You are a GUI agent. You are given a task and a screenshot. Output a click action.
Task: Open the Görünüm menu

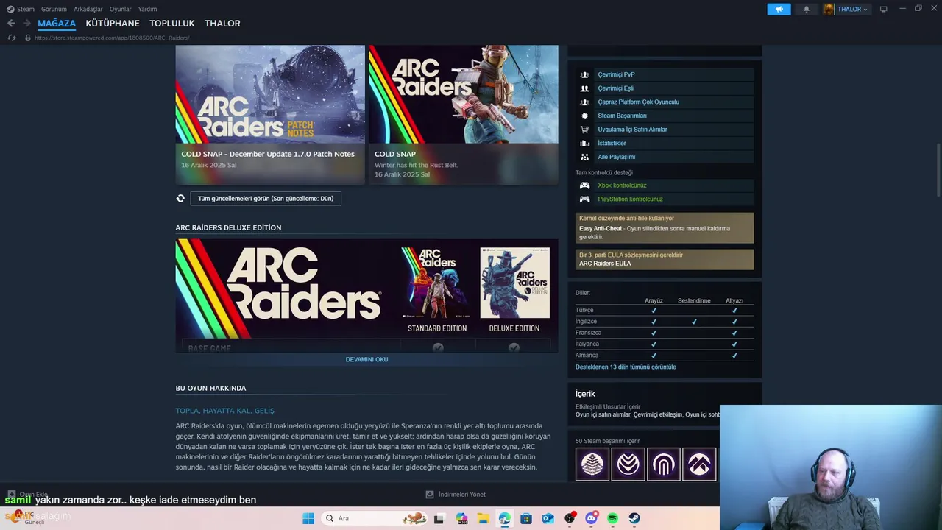54,10
